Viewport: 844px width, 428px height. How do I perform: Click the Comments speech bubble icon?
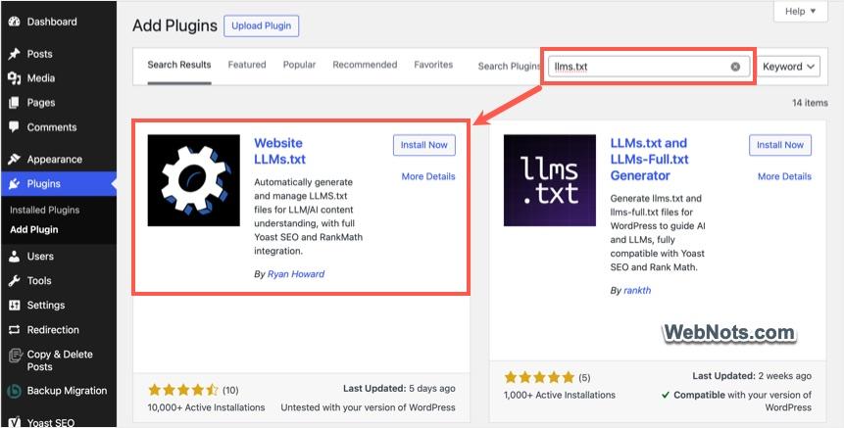(x=15, y=127)
